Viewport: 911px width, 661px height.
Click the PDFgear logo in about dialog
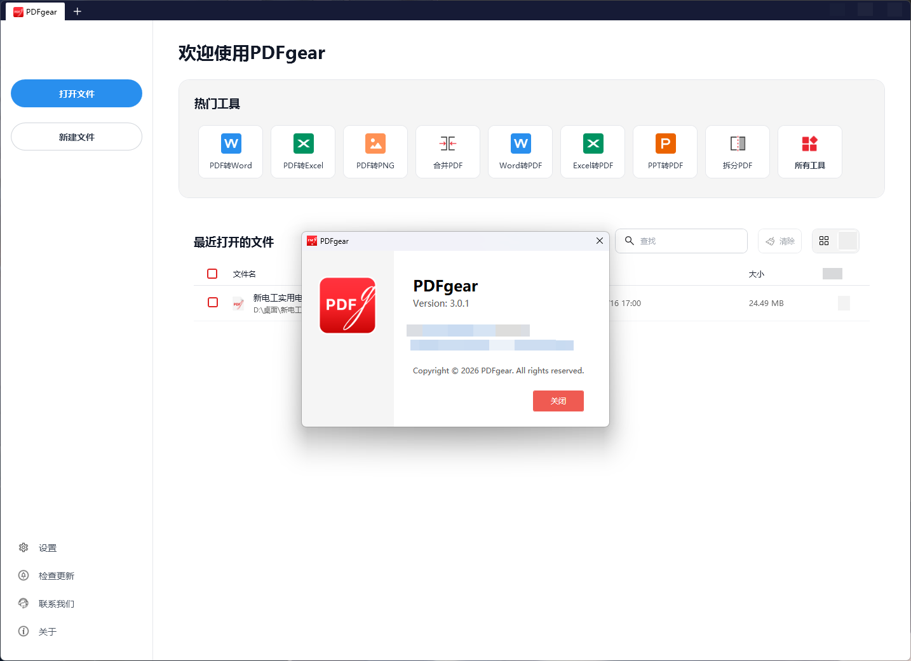tap(348, 305)
